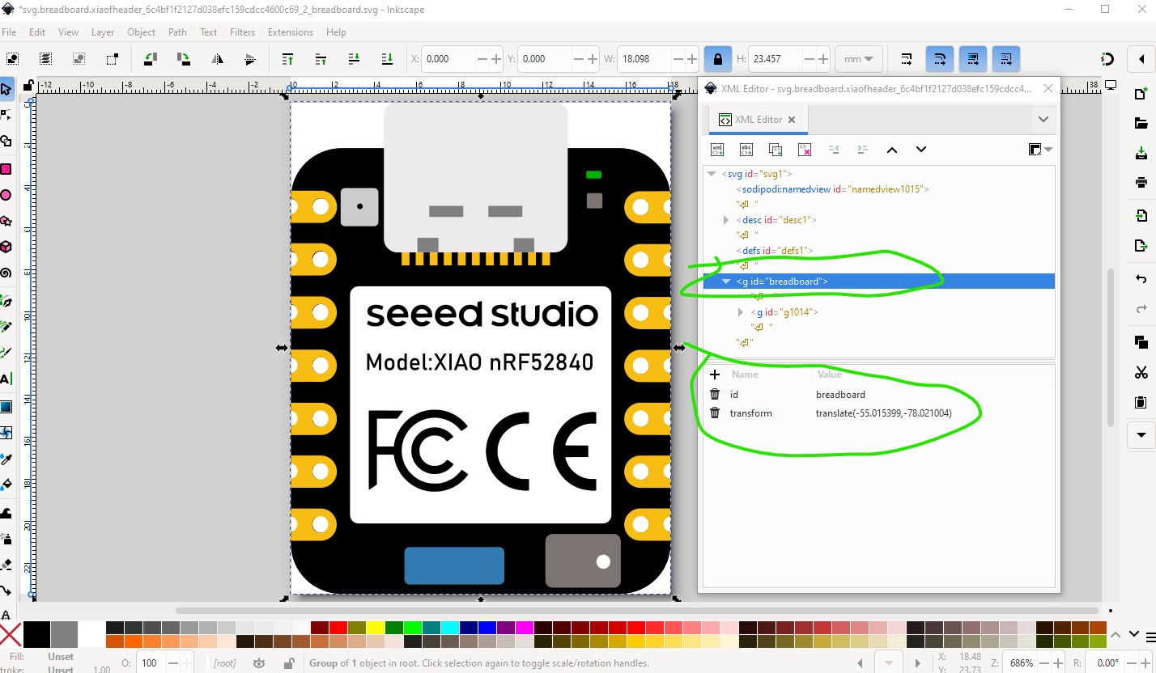Toggle current layer visibility eye in status bar
This screenshot has height=673, width=1156.
pos(259,663)
